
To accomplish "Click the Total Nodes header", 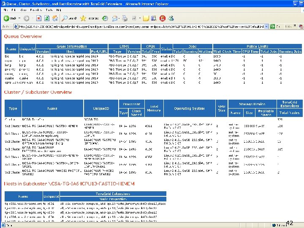I will 290,113.
